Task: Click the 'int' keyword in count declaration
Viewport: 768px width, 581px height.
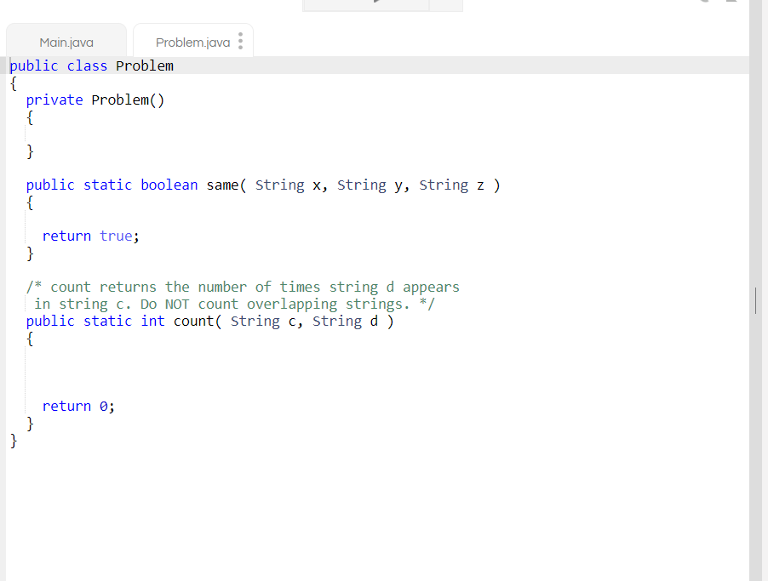Action: click(x=152, y=321)
